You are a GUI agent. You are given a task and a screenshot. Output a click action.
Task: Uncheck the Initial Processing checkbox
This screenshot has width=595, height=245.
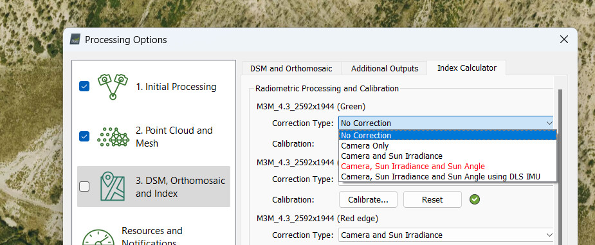pyautogui.click(x=84, y=86)
